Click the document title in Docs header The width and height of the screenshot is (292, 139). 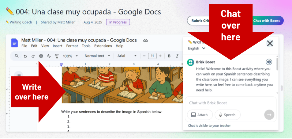coord(79,40)
